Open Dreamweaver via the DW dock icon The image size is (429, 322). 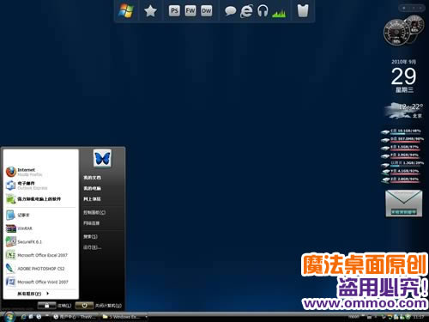pos(207,11)
